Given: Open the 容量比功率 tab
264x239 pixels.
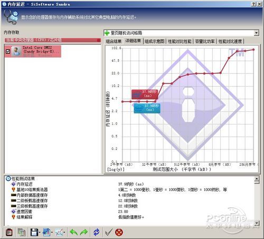Looking at the screenshot, I should (x=205, y=41).
